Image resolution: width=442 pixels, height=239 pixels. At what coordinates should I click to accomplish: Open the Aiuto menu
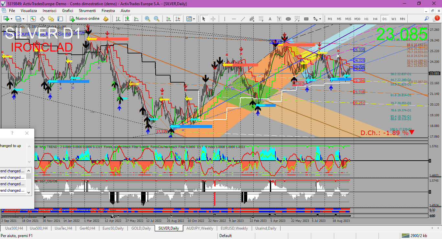click(x=125, y=11)
